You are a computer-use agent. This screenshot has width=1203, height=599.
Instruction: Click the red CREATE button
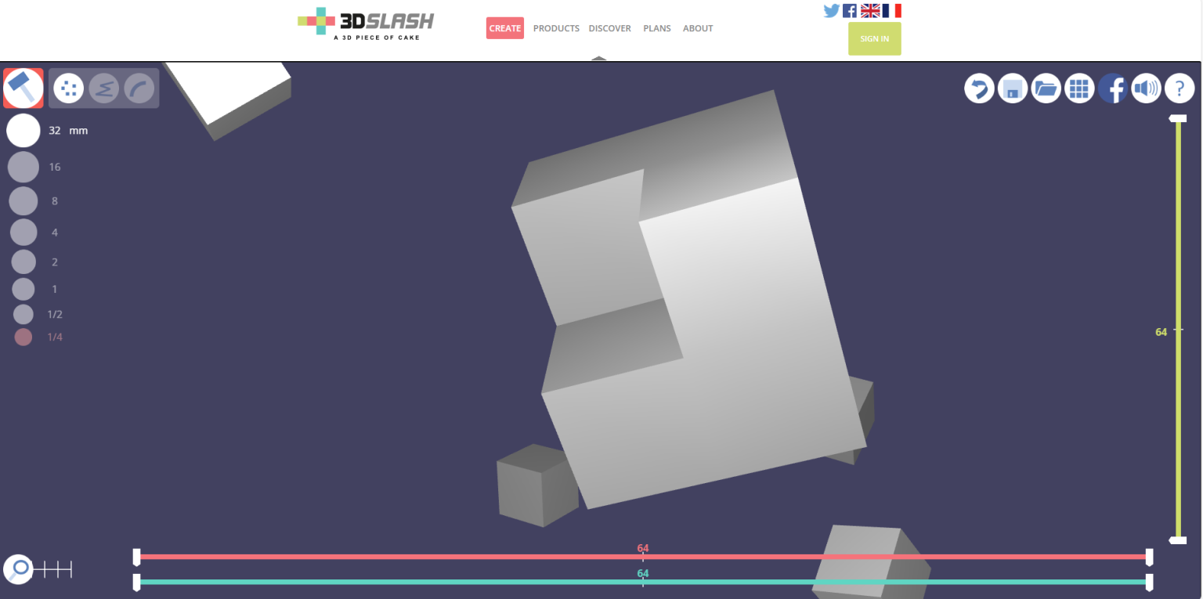click(504, 28)
